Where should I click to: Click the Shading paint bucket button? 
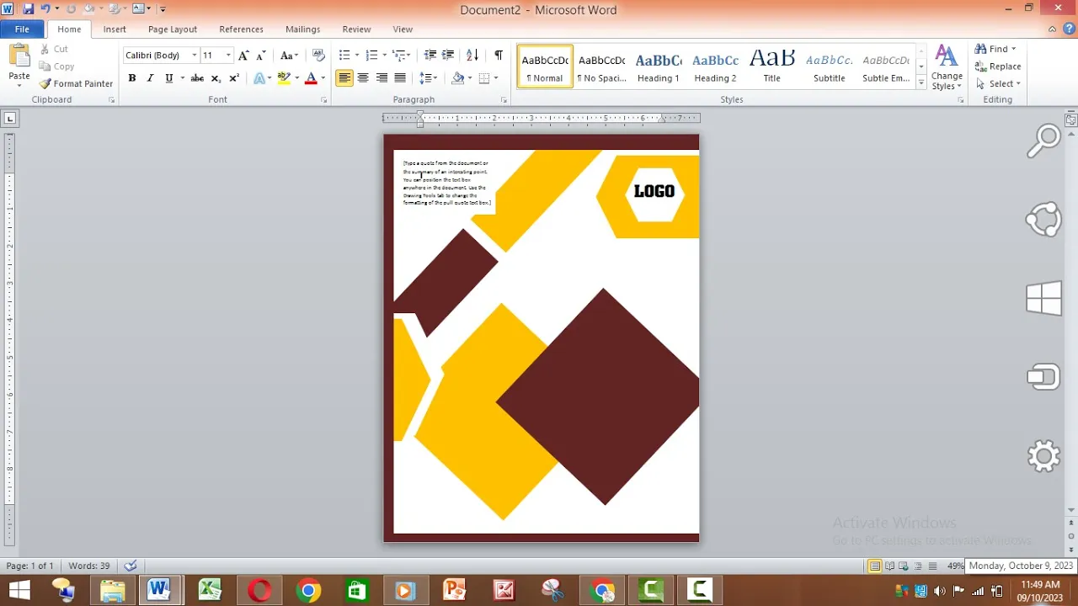point(457,78)
